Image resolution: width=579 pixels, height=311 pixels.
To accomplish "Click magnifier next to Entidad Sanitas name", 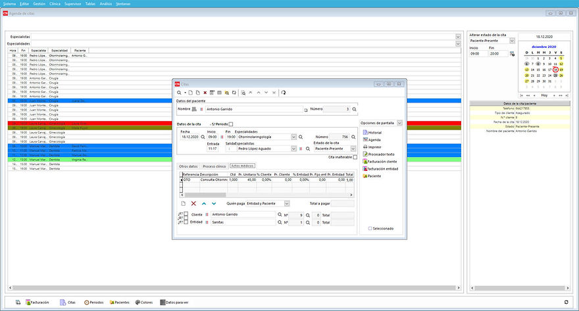I will (280, 222).
